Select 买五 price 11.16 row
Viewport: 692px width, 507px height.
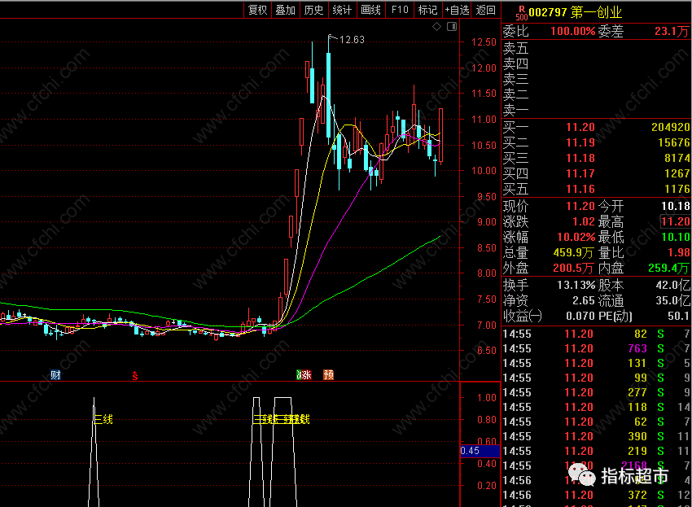click(x=597, y=189)
